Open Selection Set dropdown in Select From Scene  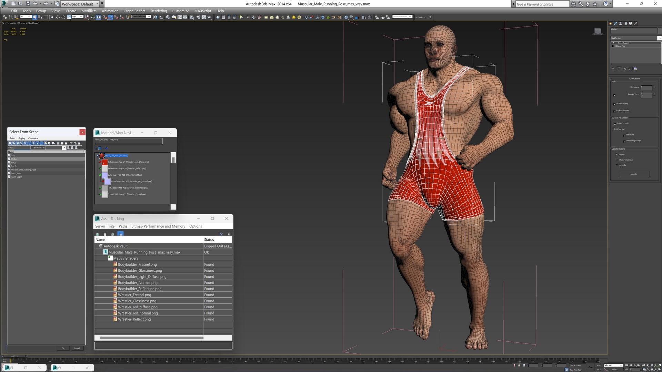pyautogui.click(x=64, y=148)
